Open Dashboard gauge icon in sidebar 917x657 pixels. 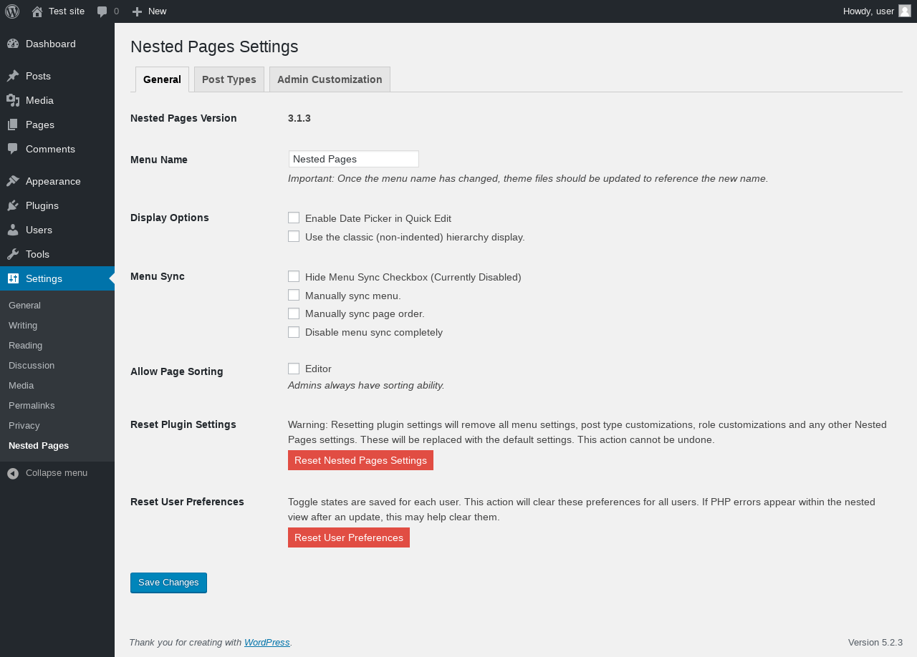(x=13, y=44)
